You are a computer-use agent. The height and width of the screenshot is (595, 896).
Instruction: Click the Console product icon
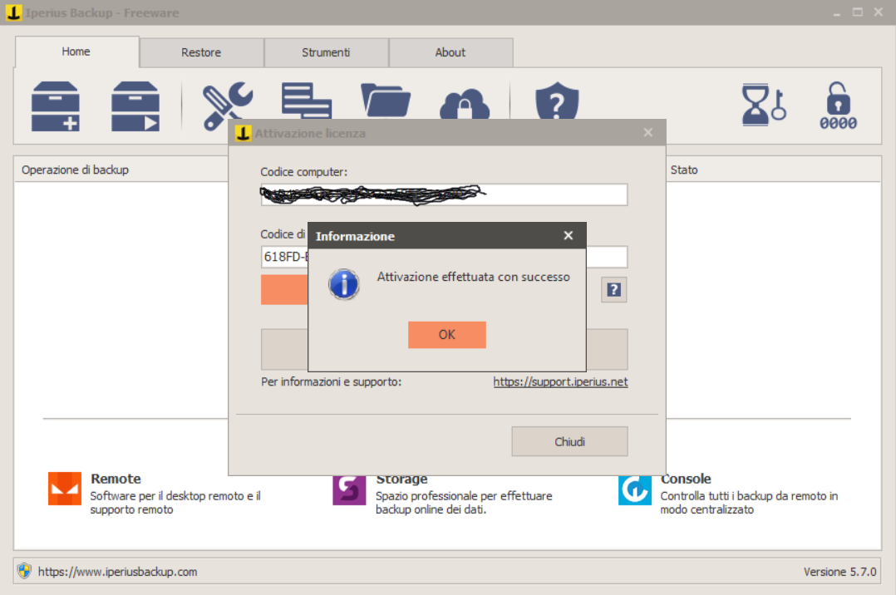click(x=634, y=489)
